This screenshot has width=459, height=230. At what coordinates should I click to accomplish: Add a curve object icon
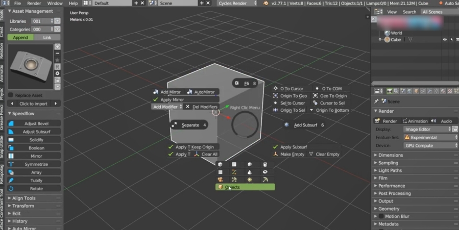click(x=234, y=172)
